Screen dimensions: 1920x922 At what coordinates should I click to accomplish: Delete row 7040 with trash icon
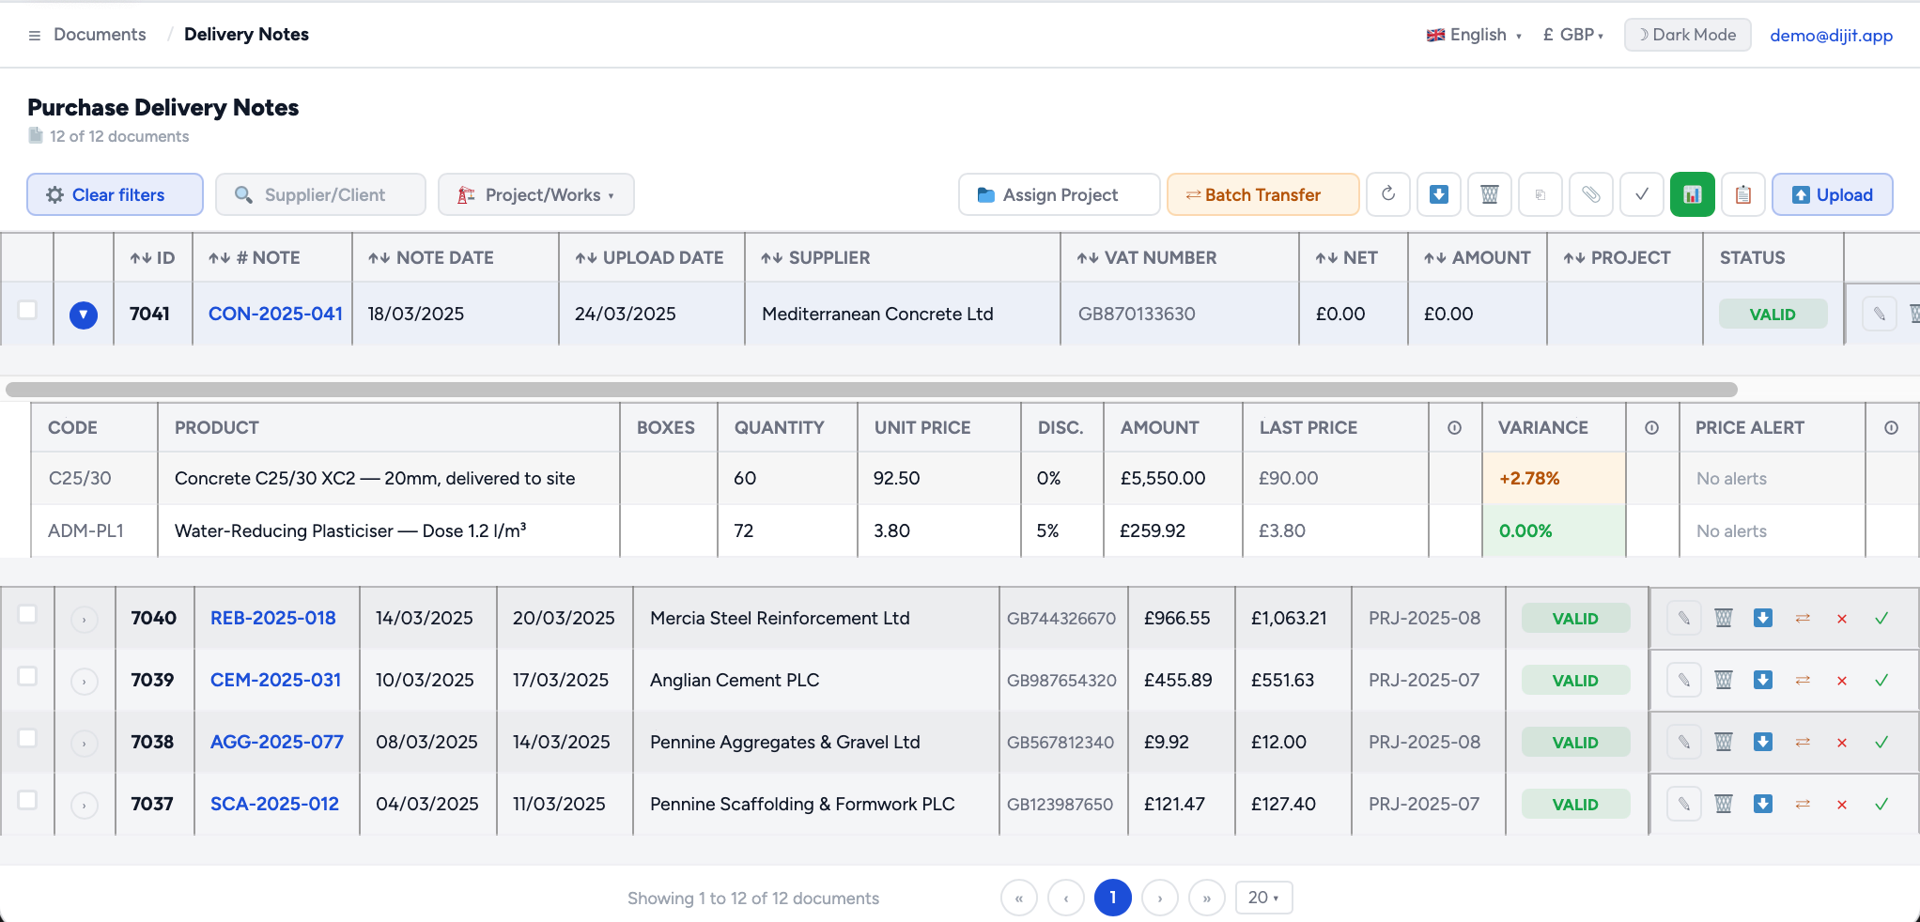[x=1724, y=618]
